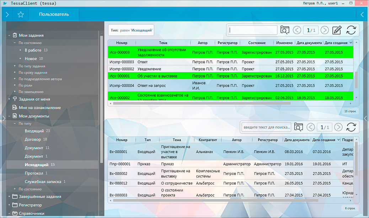This screenshot has height=218, width=369.
Task: Refresh the lower documents table
Action: click(351, 127)
